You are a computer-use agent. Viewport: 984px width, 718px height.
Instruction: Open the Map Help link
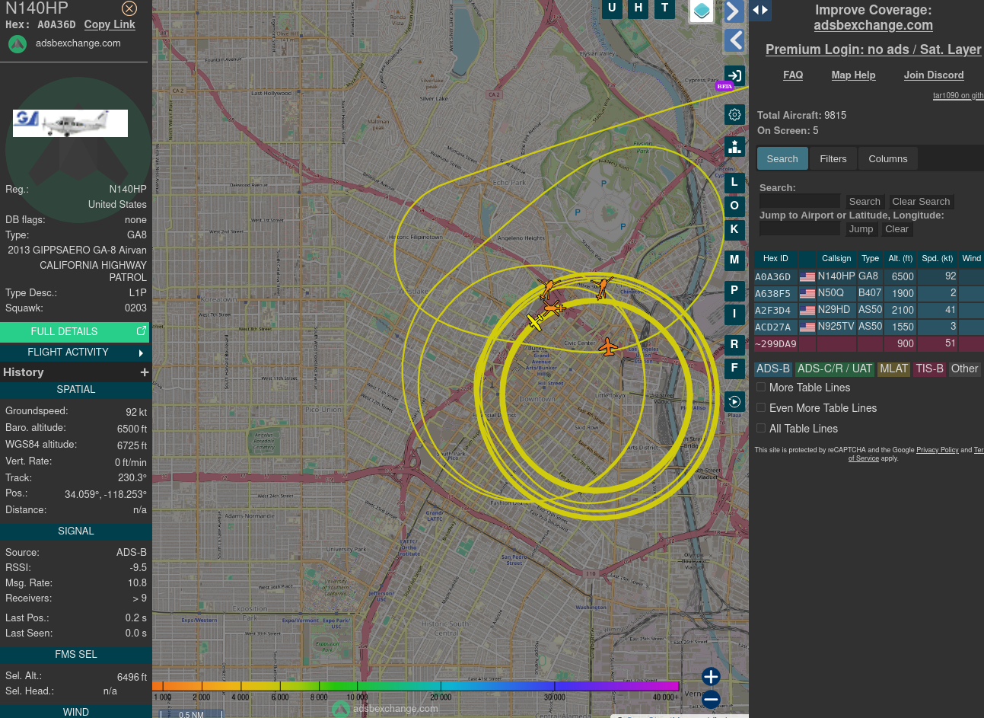point(853,75)
